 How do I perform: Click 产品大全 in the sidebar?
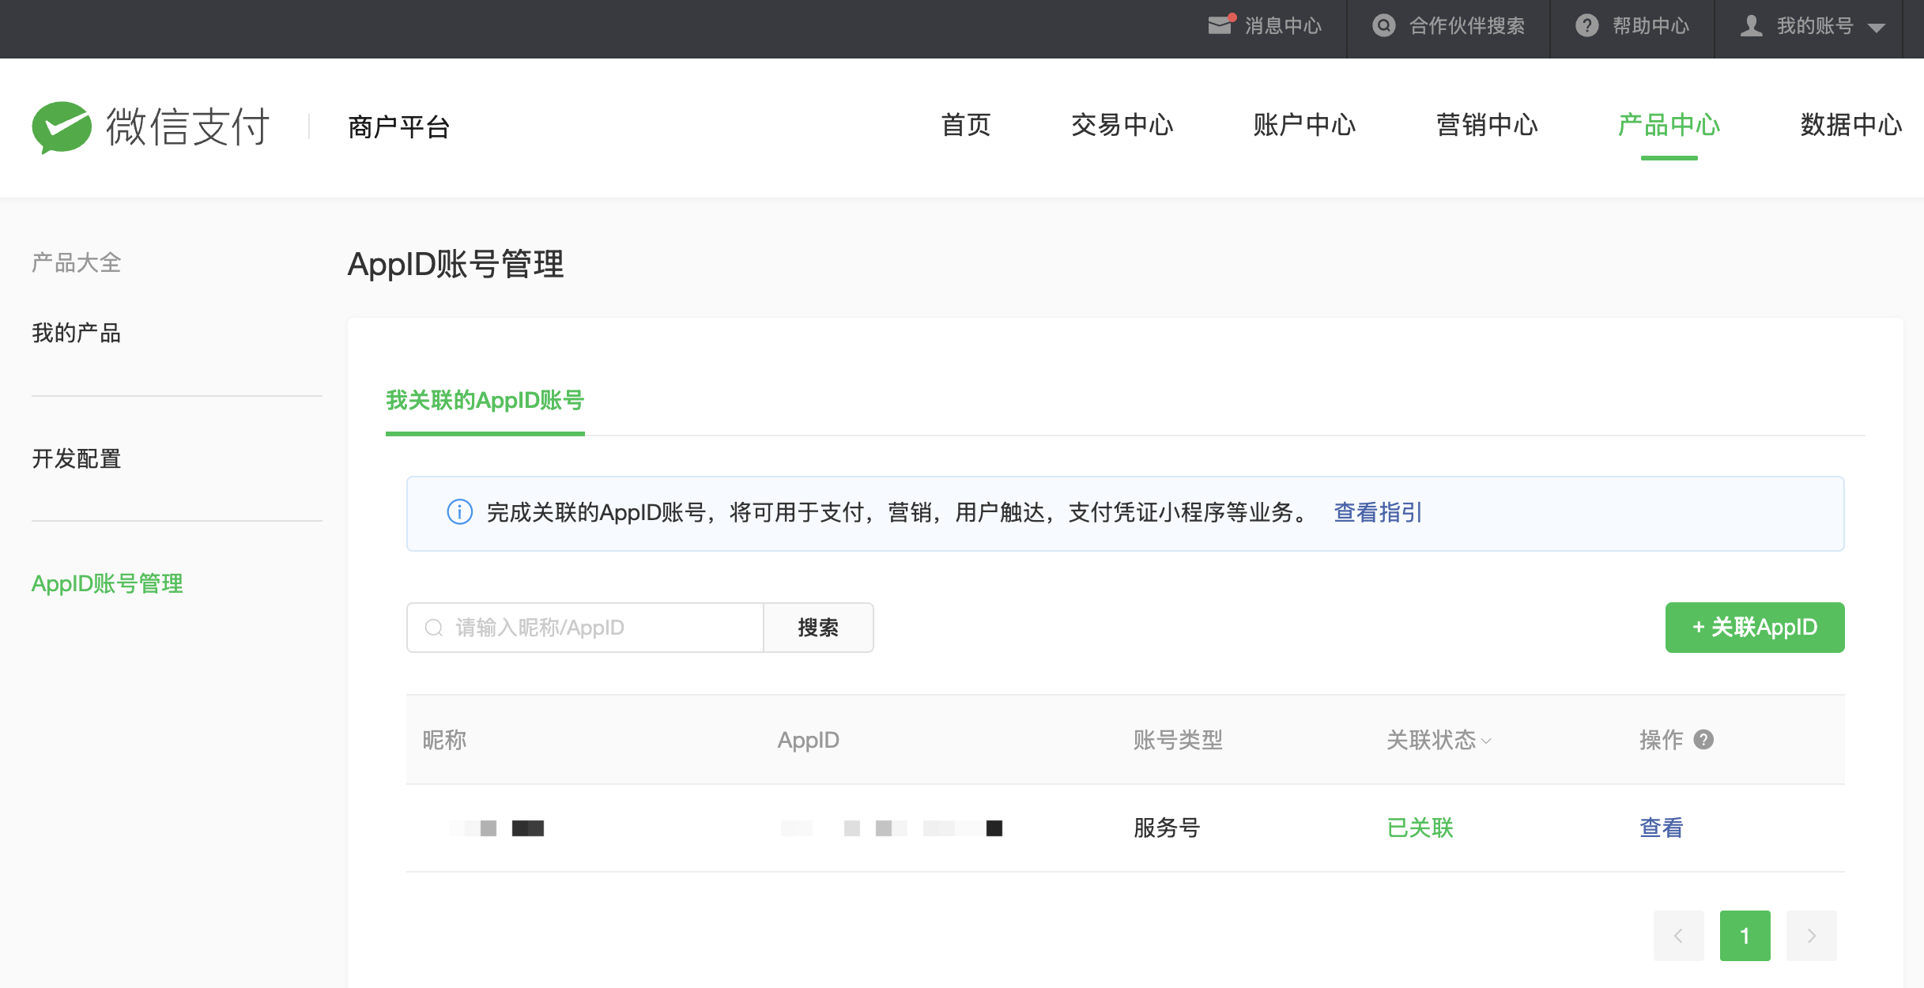tap(77, 262)
